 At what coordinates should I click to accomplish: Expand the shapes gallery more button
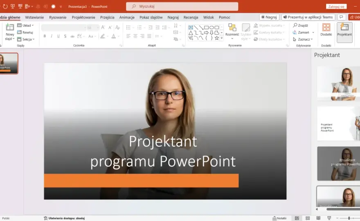pyautogui.click(x=222, y=38)
